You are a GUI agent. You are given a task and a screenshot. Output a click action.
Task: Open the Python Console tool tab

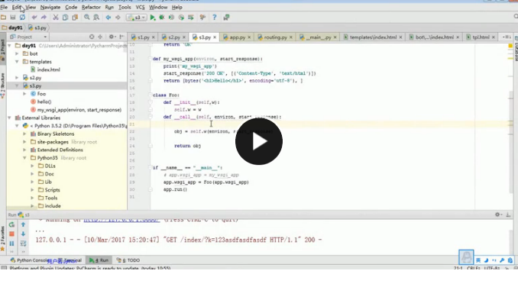30,260
